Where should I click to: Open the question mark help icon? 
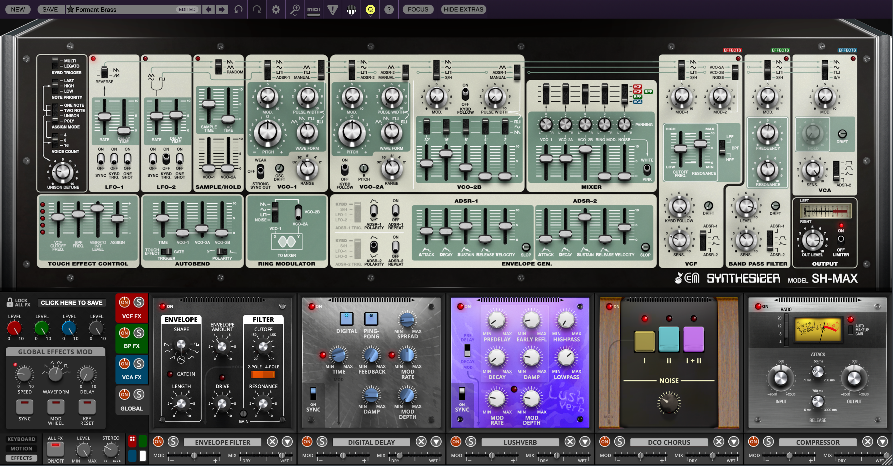pos(389,9)
